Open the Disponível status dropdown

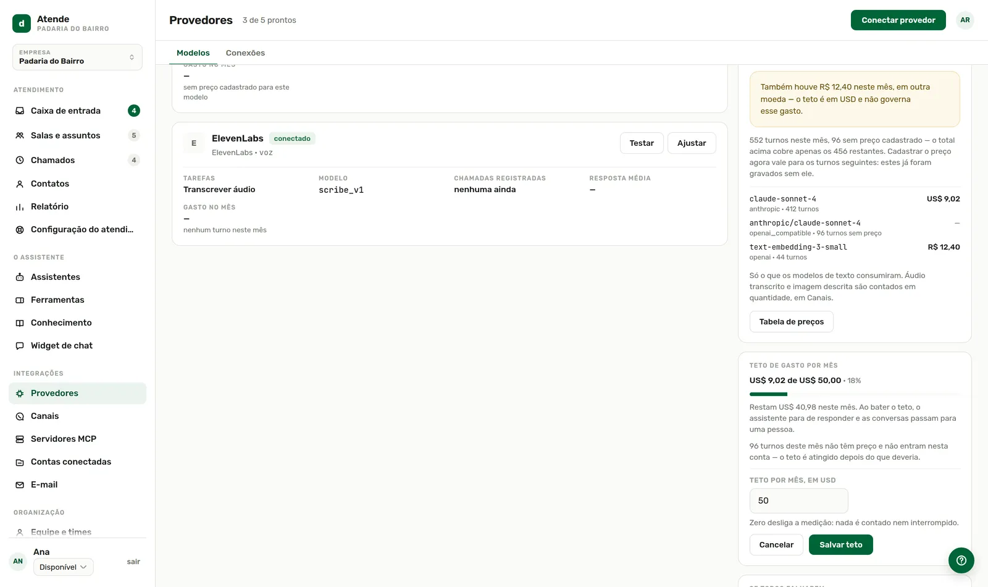pyautogui.click(x=64, y=567)
